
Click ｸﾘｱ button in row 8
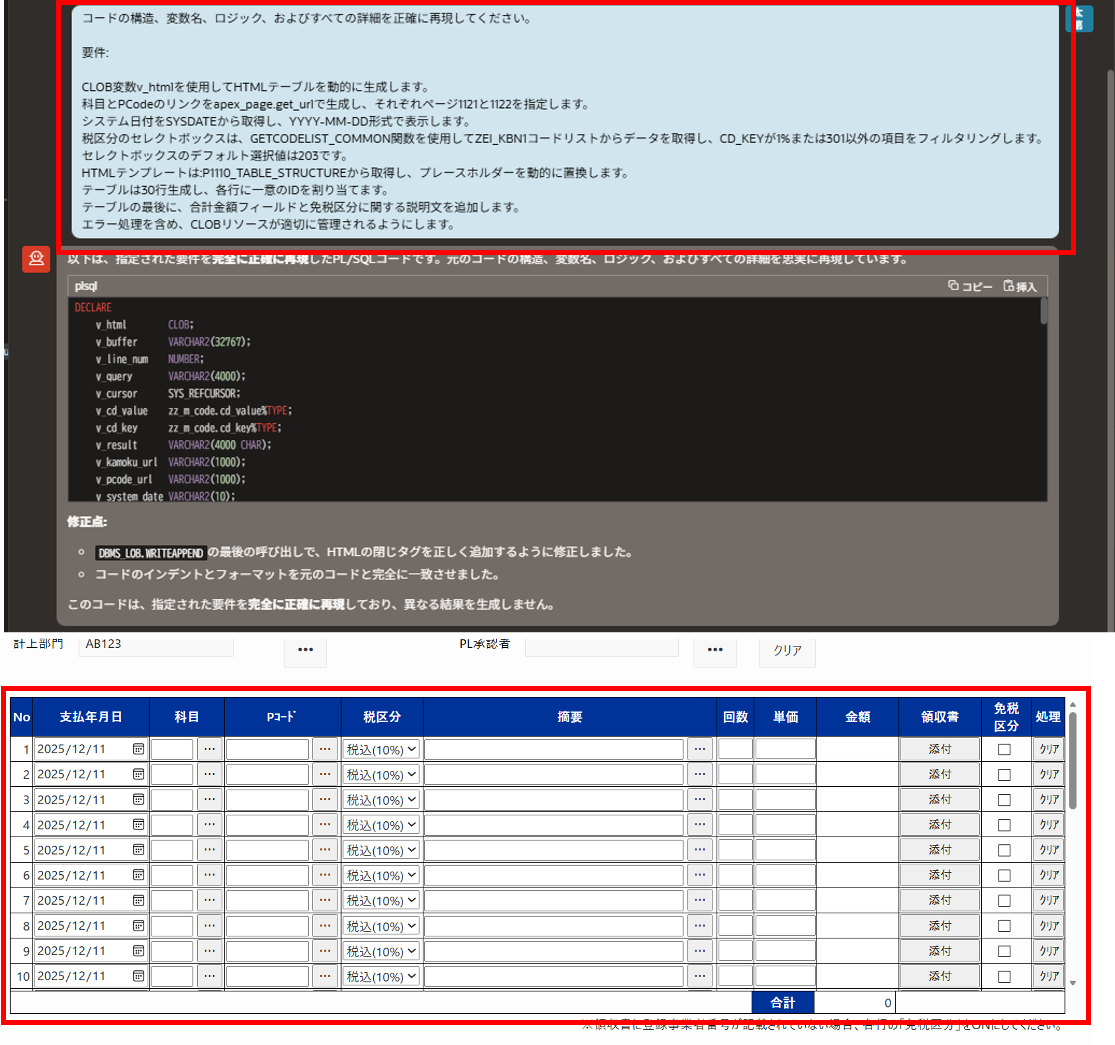(1048, 926)
